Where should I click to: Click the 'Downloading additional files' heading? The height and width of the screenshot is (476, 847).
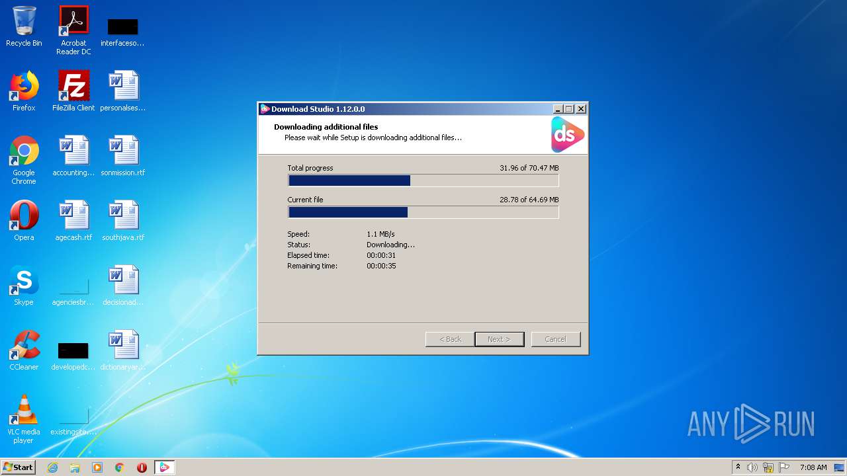pos(326,127)
